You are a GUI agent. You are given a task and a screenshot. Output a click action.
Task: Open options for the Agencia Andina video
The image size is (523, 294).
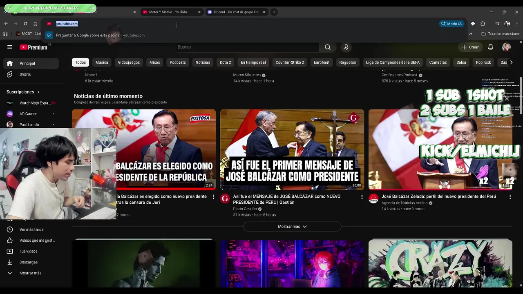pos(510,197)
